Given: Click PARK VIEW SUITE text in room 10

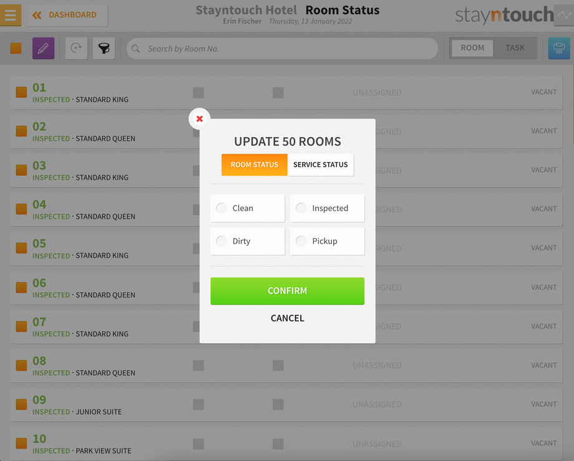Looking at the screenshot, I should coord(103,451).
